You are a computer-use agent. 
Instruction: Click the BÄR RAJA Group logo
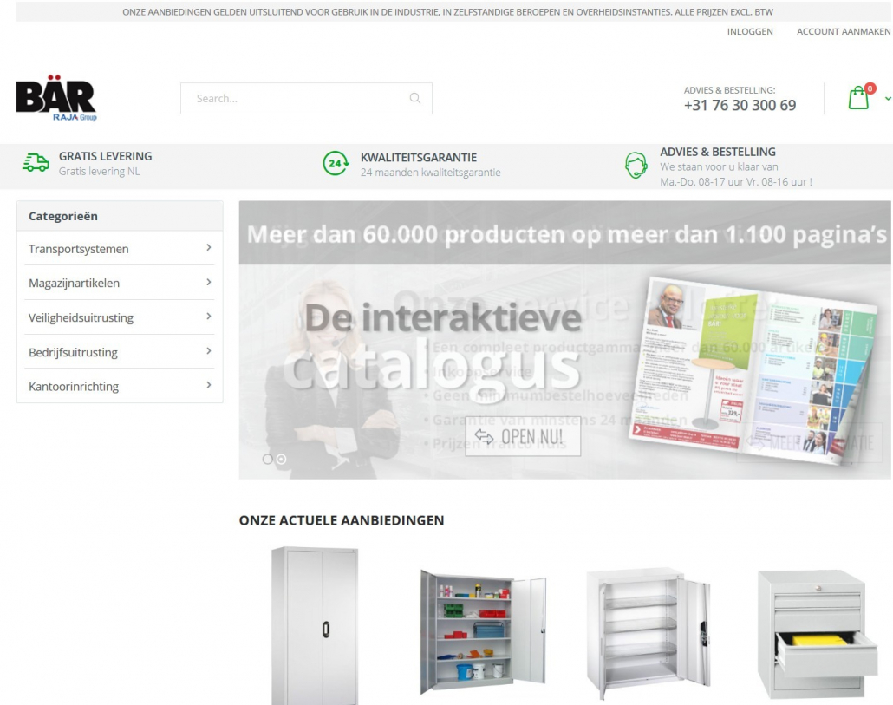[x=56, y=98]
